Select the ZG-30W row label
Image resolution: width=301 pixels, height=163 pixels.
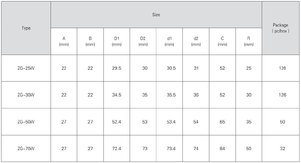[26, 95]
